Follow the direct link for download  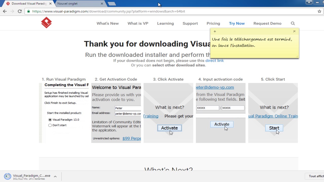click(x=214, y=60)
